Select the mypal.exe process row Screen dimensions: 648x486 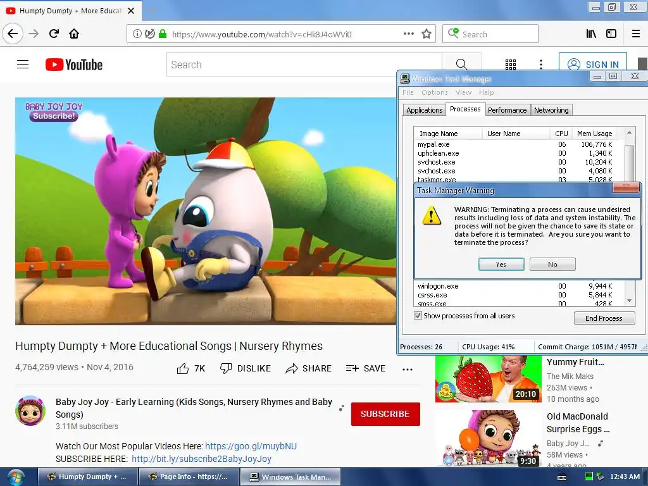515,144
